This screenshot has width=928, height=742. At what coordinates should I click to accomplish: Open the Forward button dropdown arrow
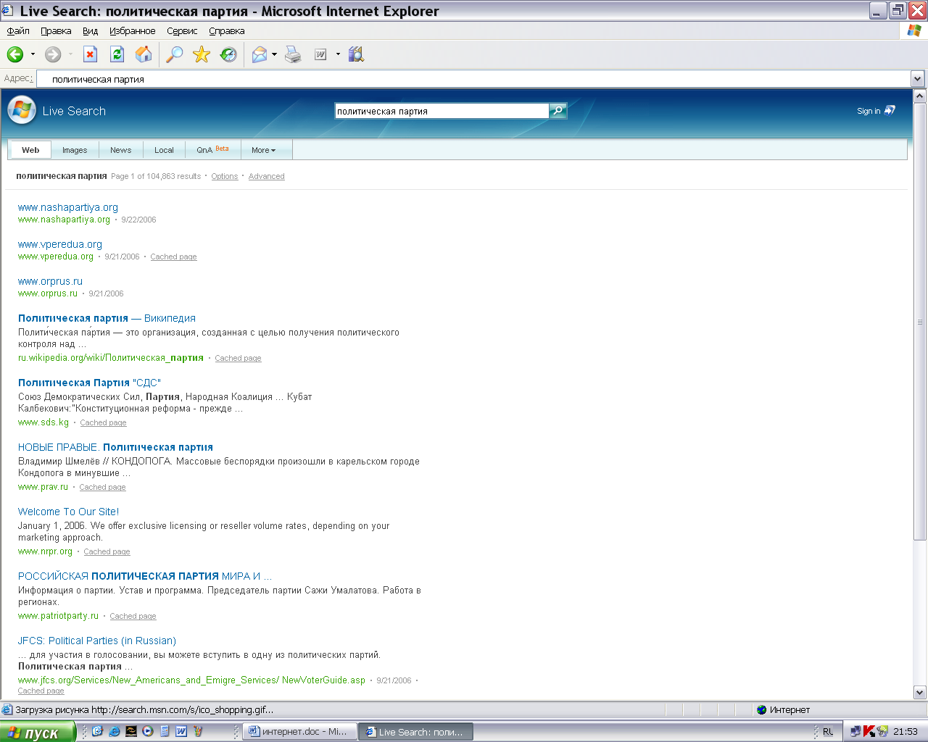(x=70, y=54)
